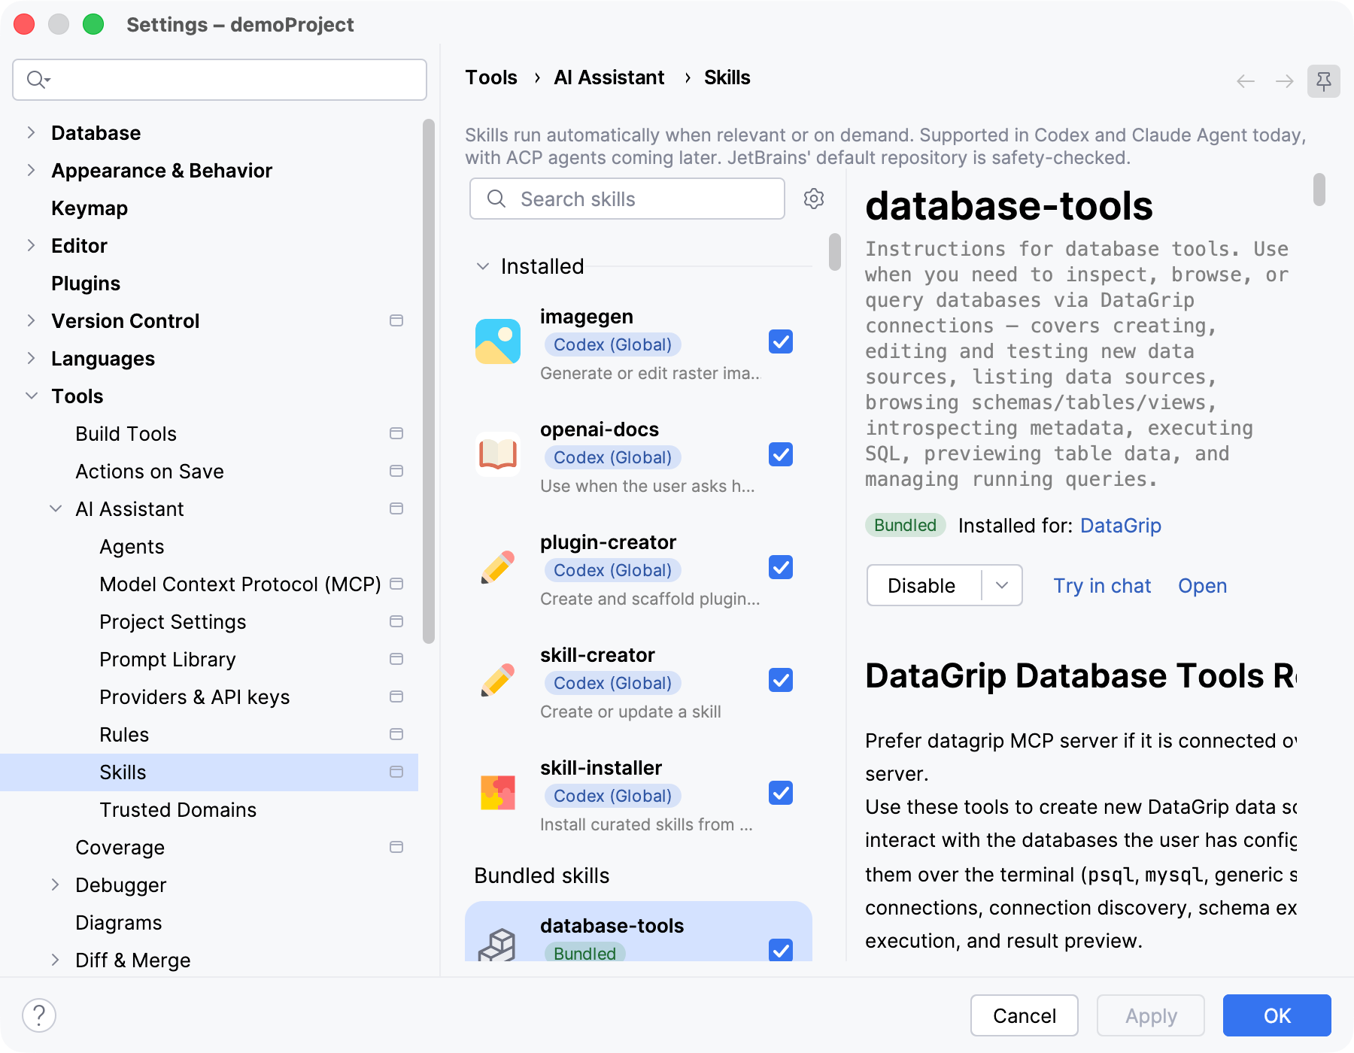Click the imagegen skill picture icon
The image size is (1354, 1053).
pos(498,341)
